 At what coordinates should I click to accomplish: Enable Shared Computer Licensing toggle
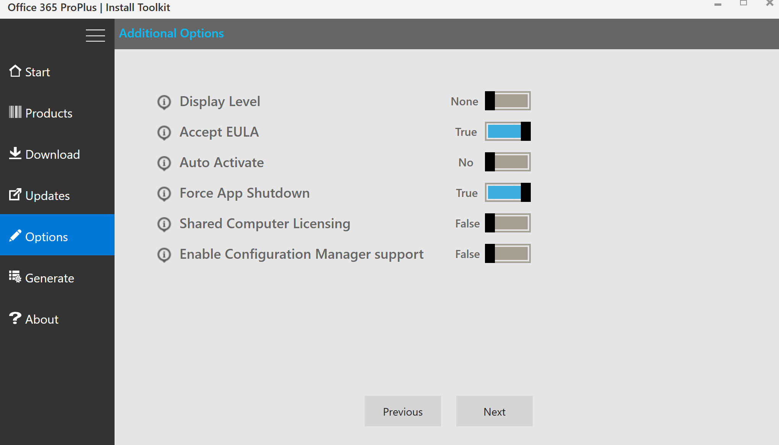coord(507,223)
